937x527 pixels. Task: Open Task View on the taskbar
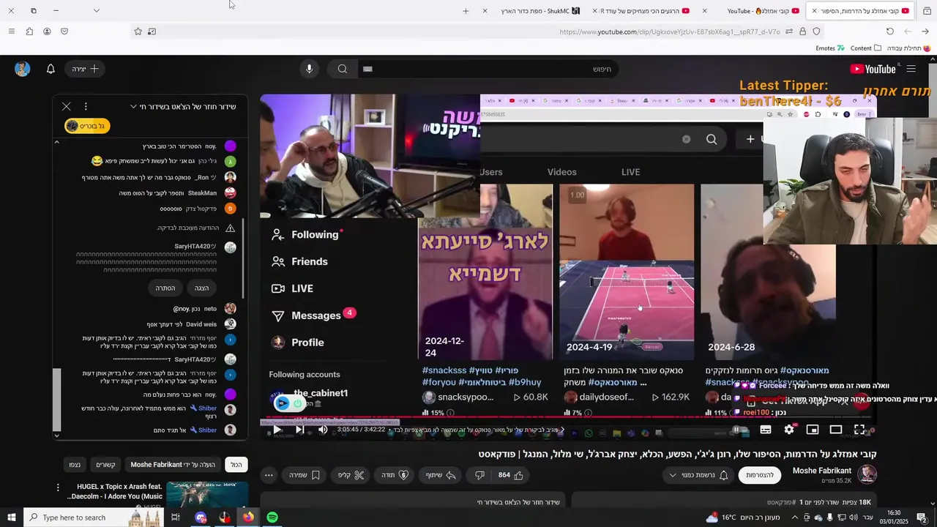coord(176,517)
